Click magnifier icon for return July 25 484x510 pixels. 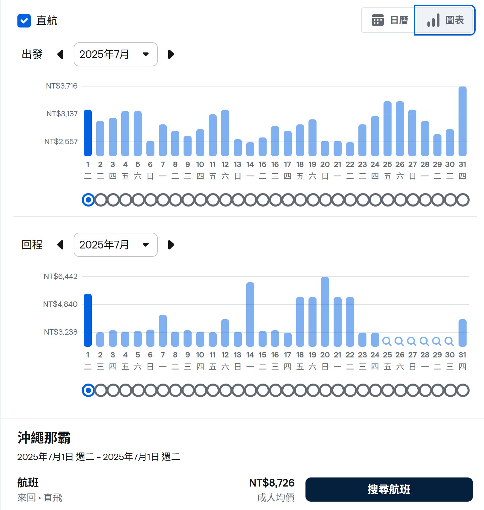387,341
